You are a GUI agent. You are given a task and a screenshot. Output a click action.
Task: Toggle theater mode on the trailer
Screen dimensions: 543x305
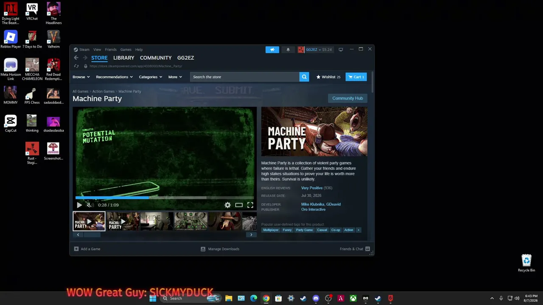click(239, 205)
